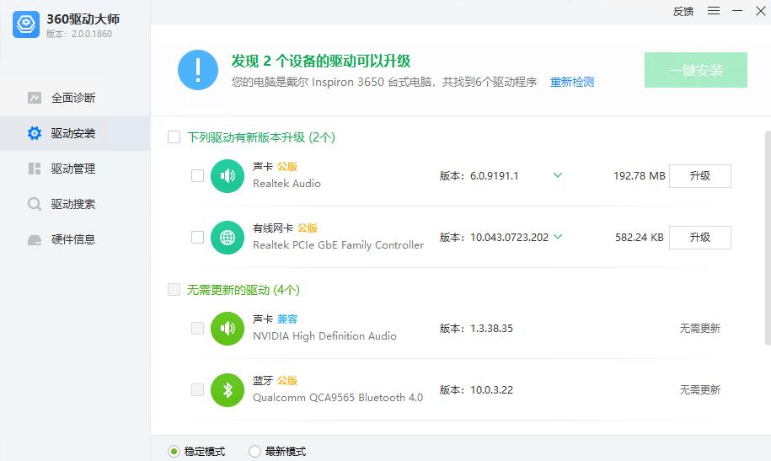Click the 重新检测 rescan link
This screenshot has height=461, width=771.
click(572, 82)
